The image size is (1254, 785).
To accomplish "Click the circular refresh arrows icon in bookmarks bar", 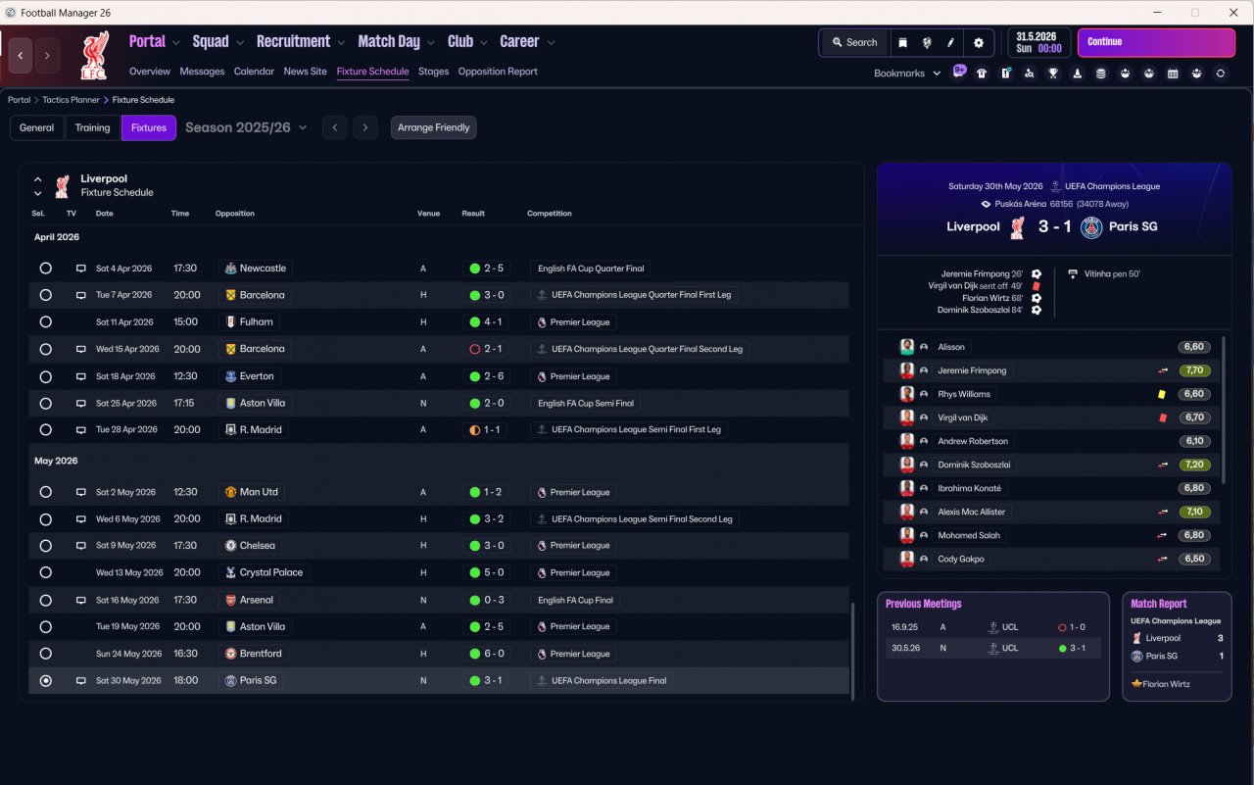I will point(1221,74).
